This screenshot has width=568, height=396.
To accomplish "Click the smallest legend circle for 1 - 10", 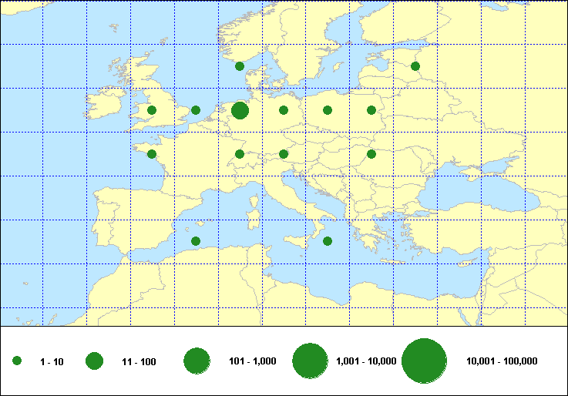I will click(x=17, y=361).
